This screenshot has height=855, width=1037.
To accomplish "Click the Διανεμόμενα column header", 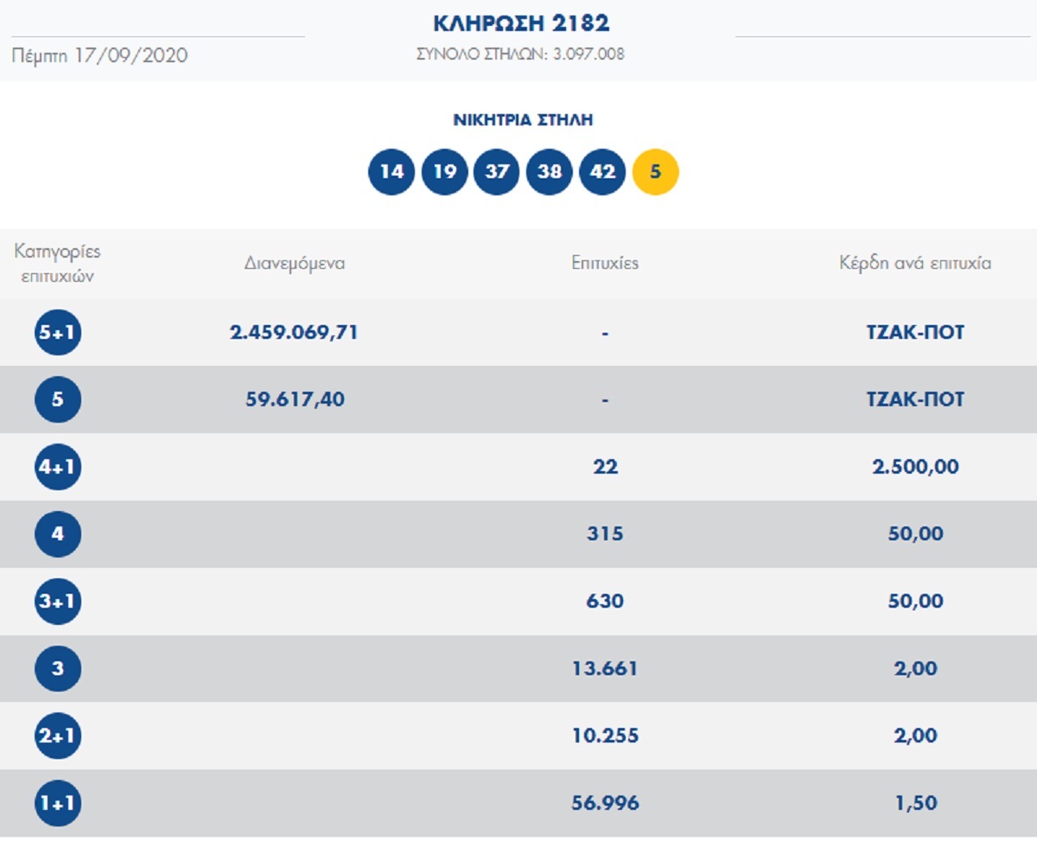I will [295, 264].
